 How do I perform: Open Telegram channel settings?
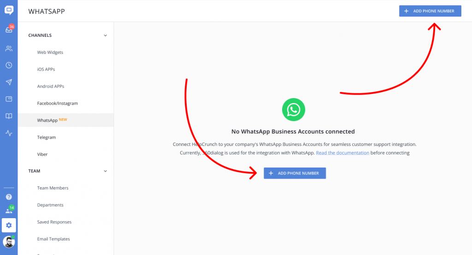[47, 138]
